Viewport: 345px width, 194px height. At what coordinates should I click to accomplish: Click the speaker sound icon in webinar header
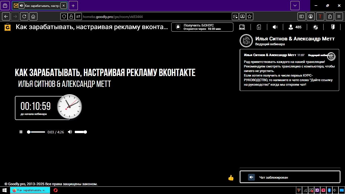pyautogui.click(x=275, y=27)
